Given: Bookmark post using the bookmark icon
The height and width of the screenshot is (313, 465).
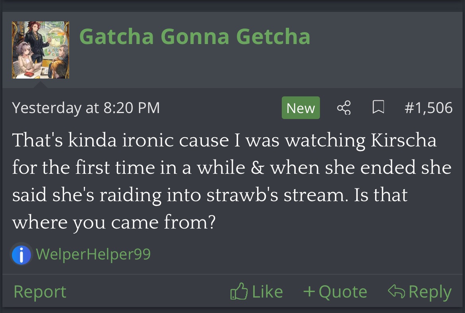Looking at the screenshot, I should click(378, 108).
